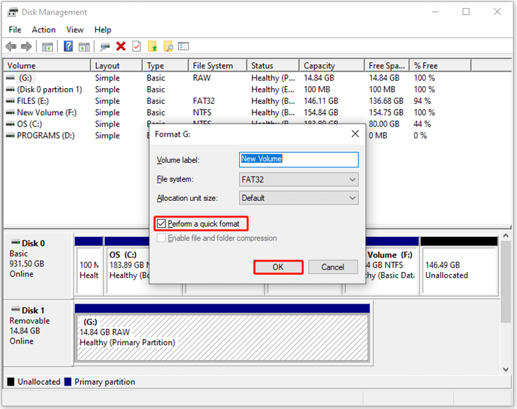This screenshot has height=409, width=517.
Task: Sort by Capacity column header
Action: [x=332, y=65]
